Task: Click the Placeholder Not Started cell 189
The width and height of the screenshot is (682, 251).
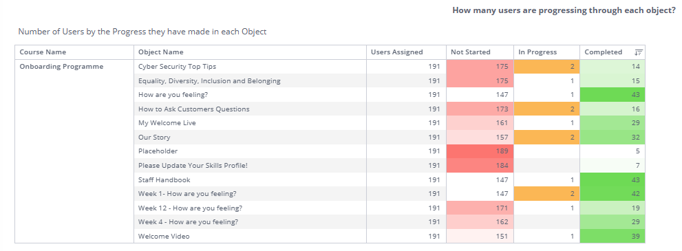Action: tap(480, 151)
